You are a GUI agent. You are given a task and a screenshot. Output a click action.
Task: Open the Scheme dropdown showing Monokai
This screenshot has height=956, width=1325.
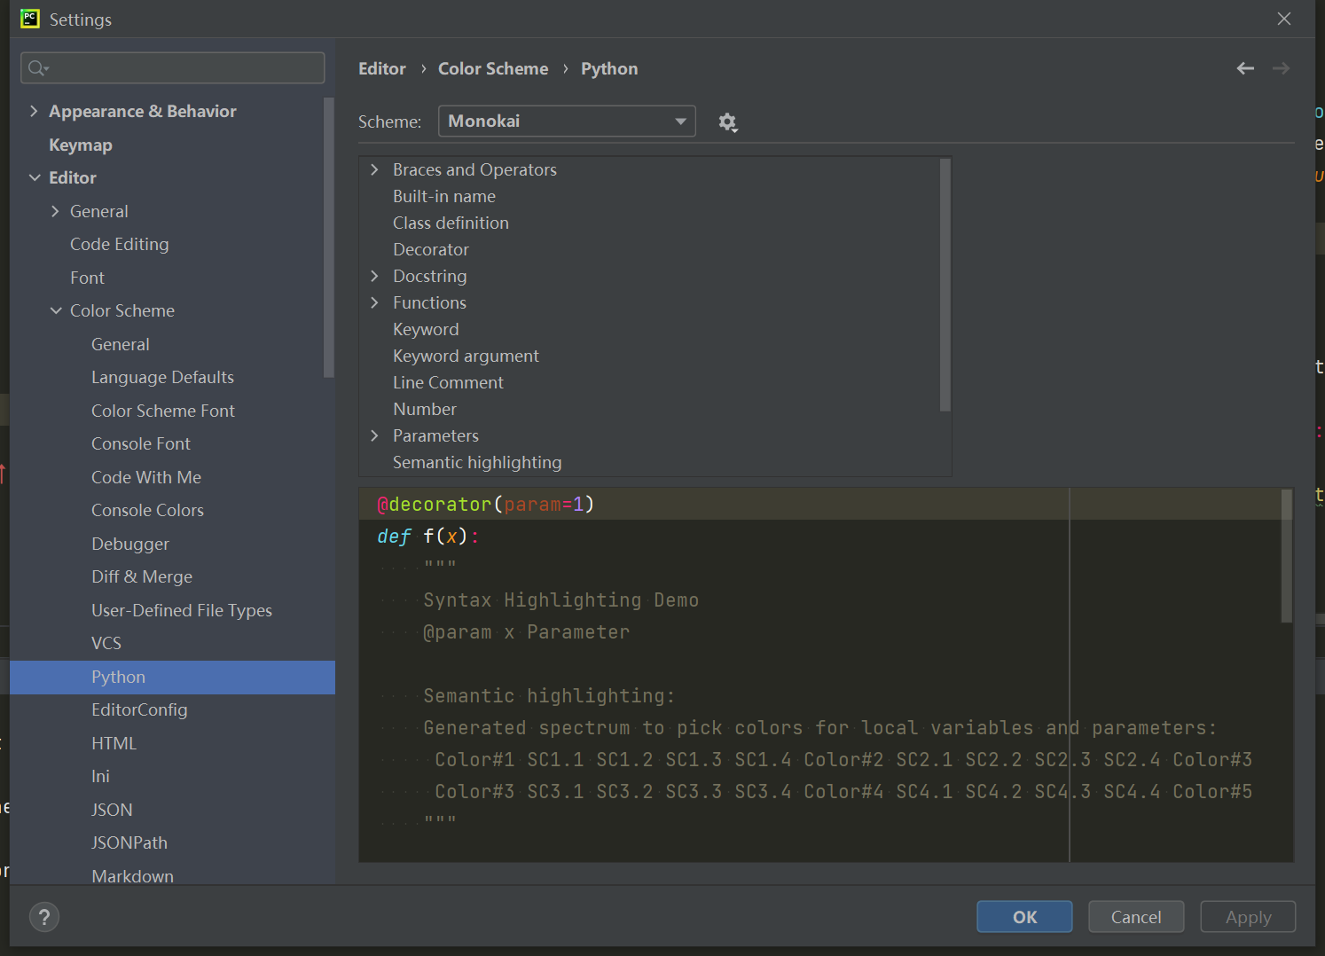coord(567,121)
